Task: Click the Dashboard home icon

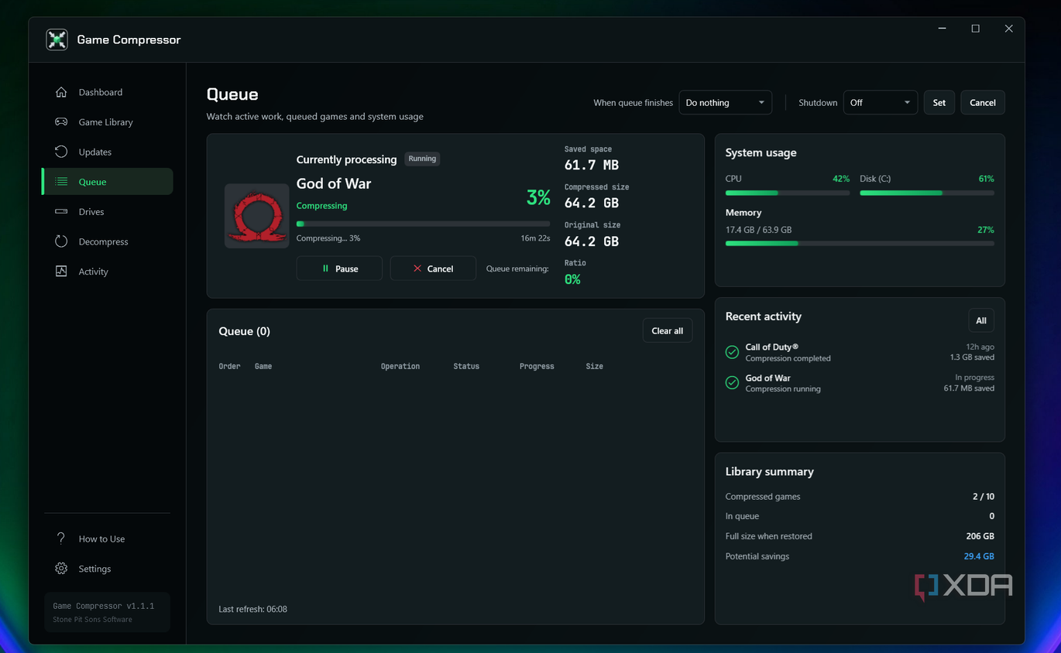Action: click(61, 92)
